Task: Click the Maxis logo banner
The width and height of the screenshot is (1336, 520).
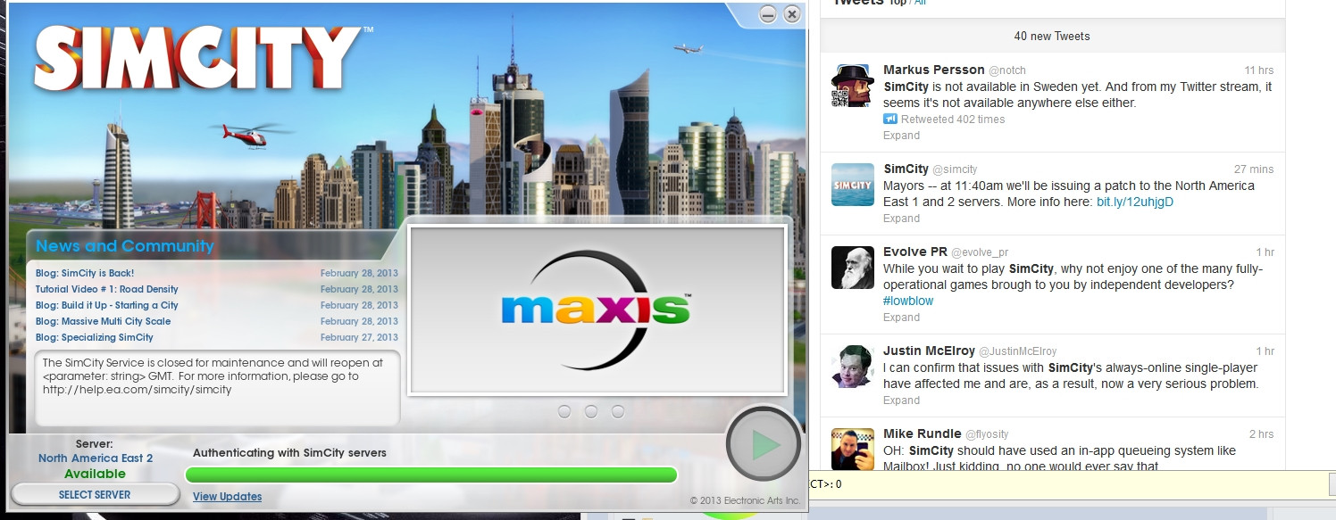Action: coord(597,310)
